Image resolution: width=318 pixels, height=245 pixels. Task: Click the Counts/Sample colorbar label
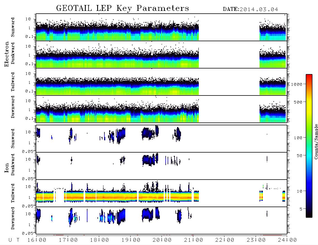click(316, 141)
